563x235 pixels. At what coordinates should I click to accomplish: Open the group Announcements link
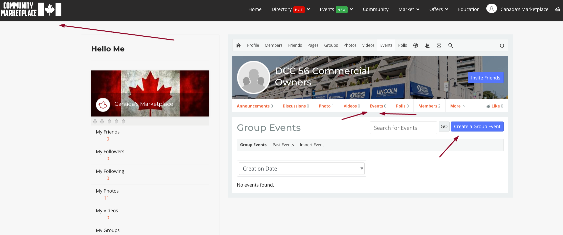[255, 106]
